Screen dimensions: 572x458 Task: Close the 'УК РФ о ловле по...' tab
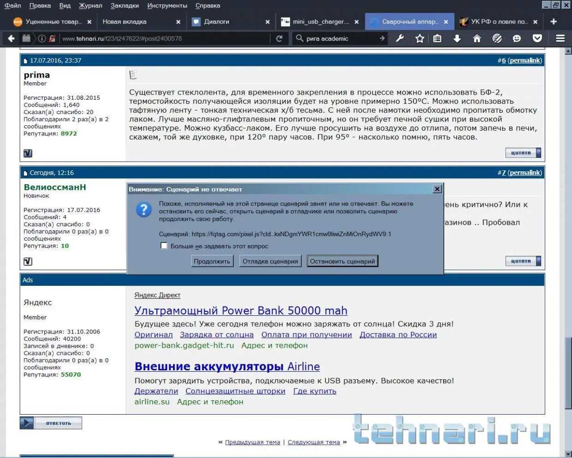click(535, 22)
